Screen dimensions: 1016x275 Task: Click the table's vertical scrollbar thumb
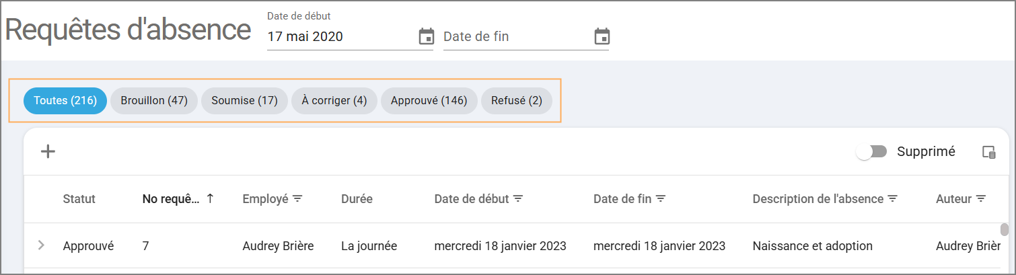pos(1005,230)
